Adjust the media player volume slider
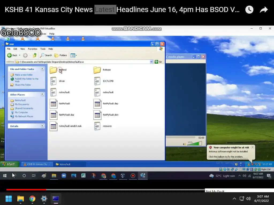 (195, 143)
